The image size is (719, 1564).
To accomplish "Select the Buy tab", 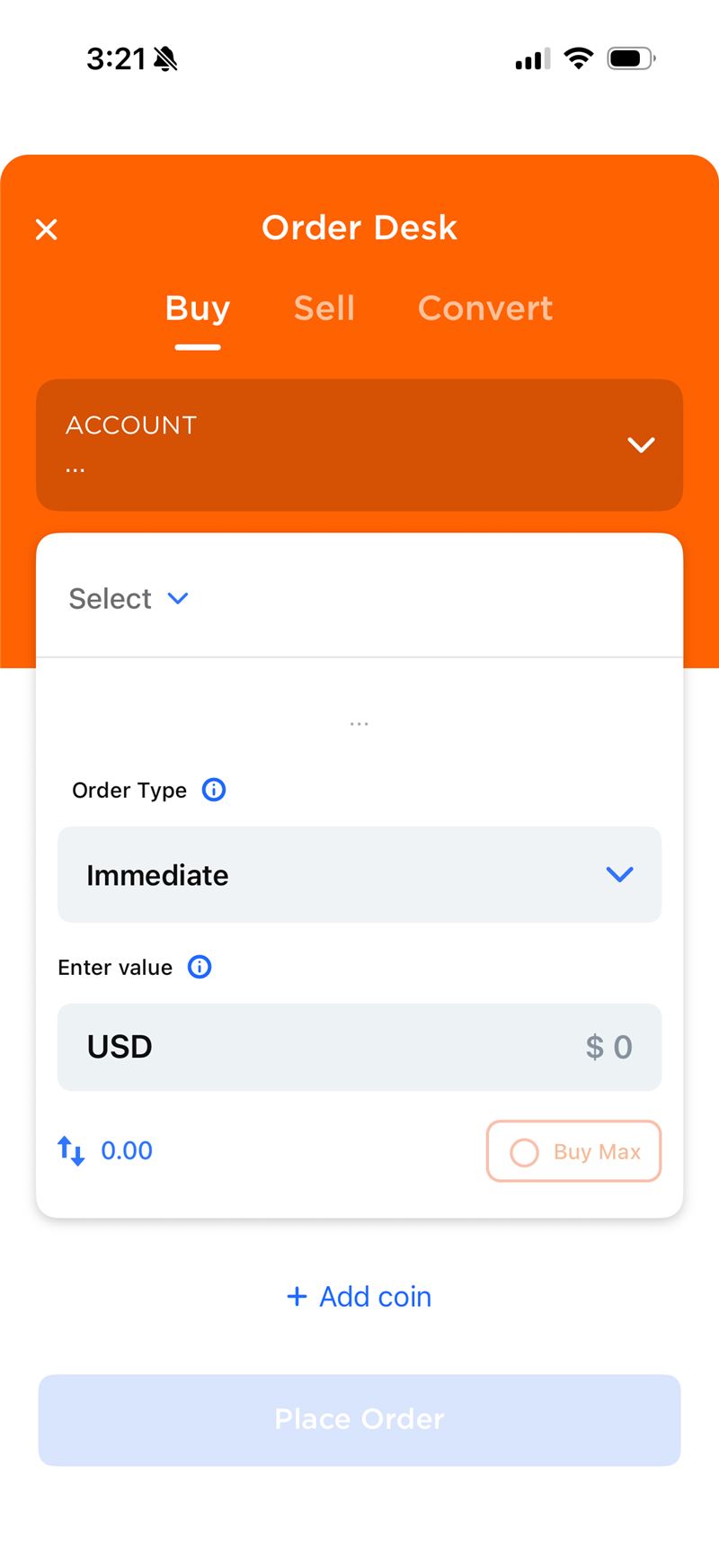I will (198, 308).
